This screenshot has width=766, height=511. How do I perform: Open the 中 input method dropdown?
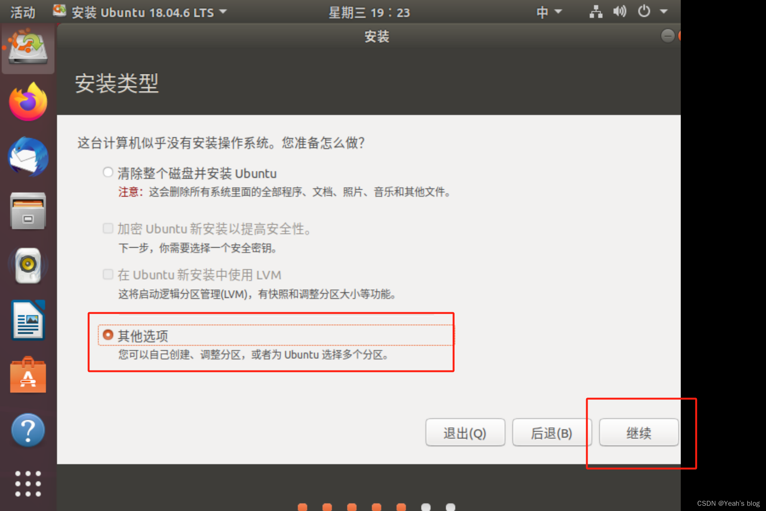click(x=549, y=12)
